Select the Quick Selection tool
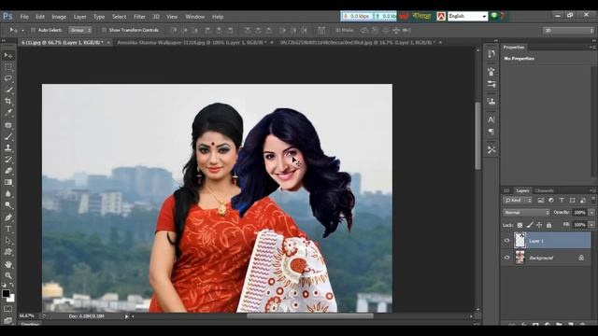 [x=8, y=90]
